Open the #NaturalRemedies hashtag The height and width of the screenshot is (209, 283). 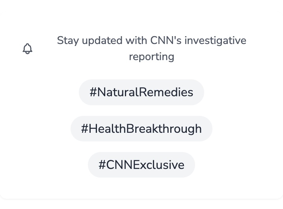[x=141, y=92]
